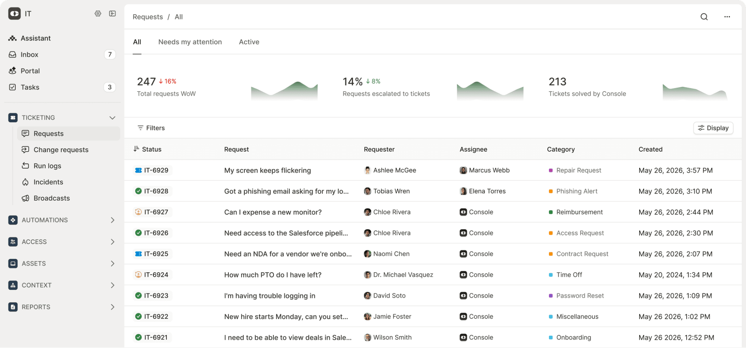The width and height of the screenshot is (746, 348).
Task: Click Reimbursement green category dot
Action: (x=550, y=212)
